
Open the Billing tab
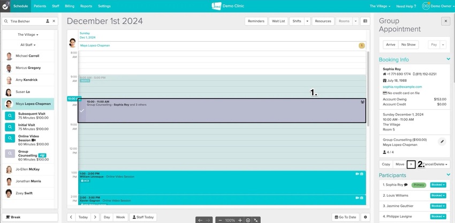pos(70,6)
